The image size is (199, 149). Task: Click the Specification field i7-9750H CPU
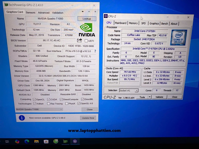154,49
